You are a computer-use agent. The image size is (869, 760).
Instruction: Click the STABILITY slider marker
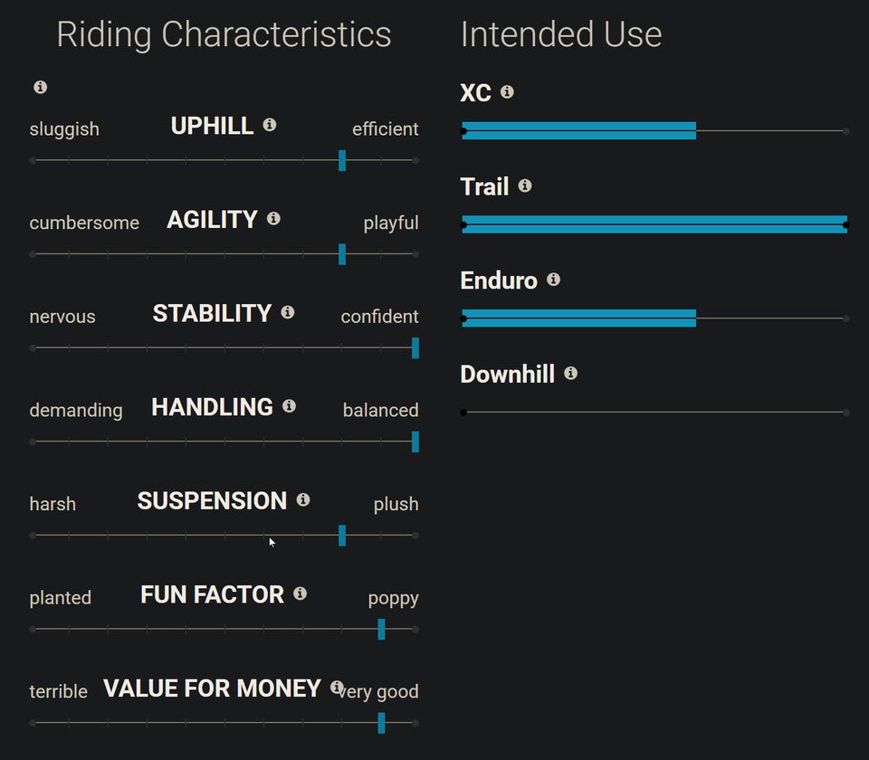[x=415, y=347]
